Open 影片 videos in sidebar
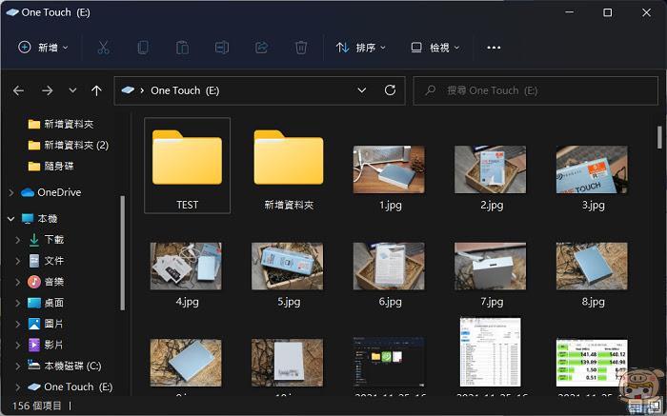Viewport: 667px width, 416px height. 46,345
